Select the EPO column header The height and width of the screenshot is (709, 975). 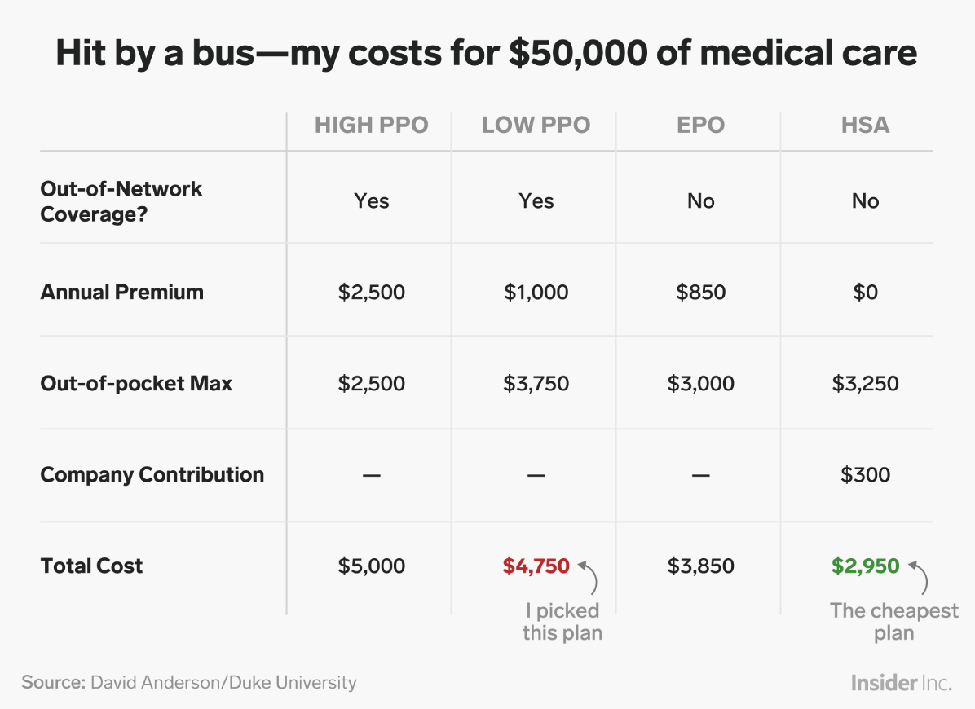point(701,125)
